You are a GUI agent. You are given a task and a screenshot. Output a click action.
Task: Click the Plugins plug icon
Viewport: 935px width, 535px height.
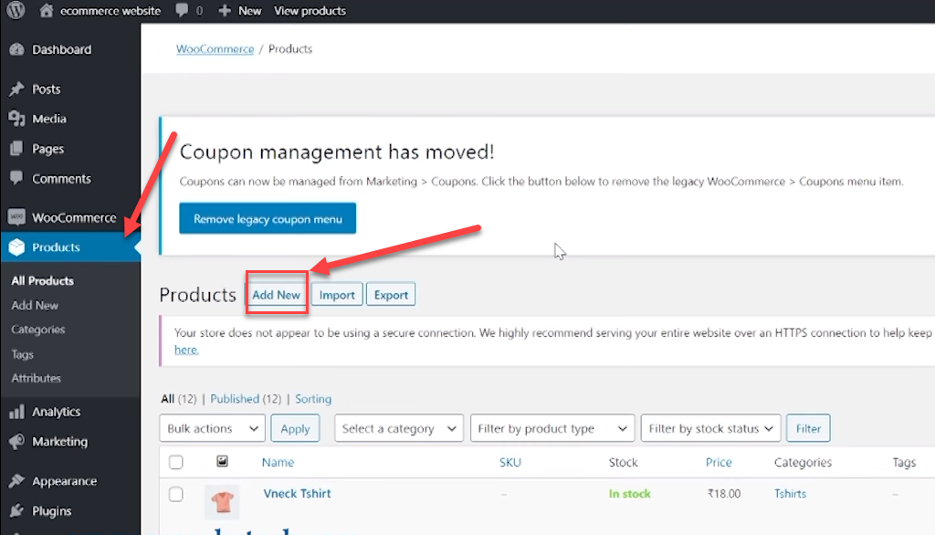click(16, 510)
